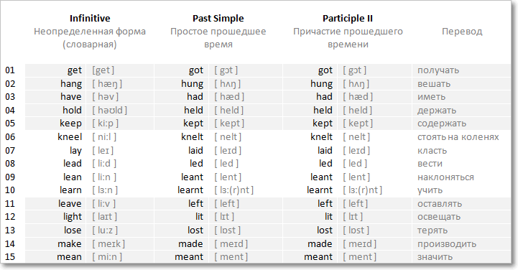Screen dimensions: 518x270
Task: Click the translation 'освещать'
Action: (439, 217)
